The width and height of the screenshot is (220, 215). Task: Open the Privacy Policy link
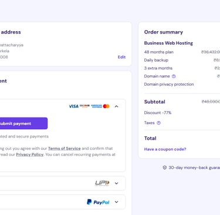[29, 154]
